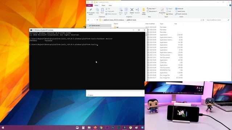232x130 pixels.
Task: Click Cut in the Clipboard group
Action: point(108,9)
